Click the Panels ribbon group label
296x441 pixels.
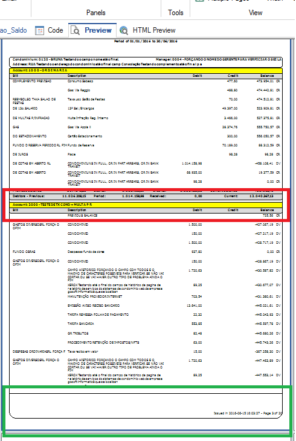[96, 13]
